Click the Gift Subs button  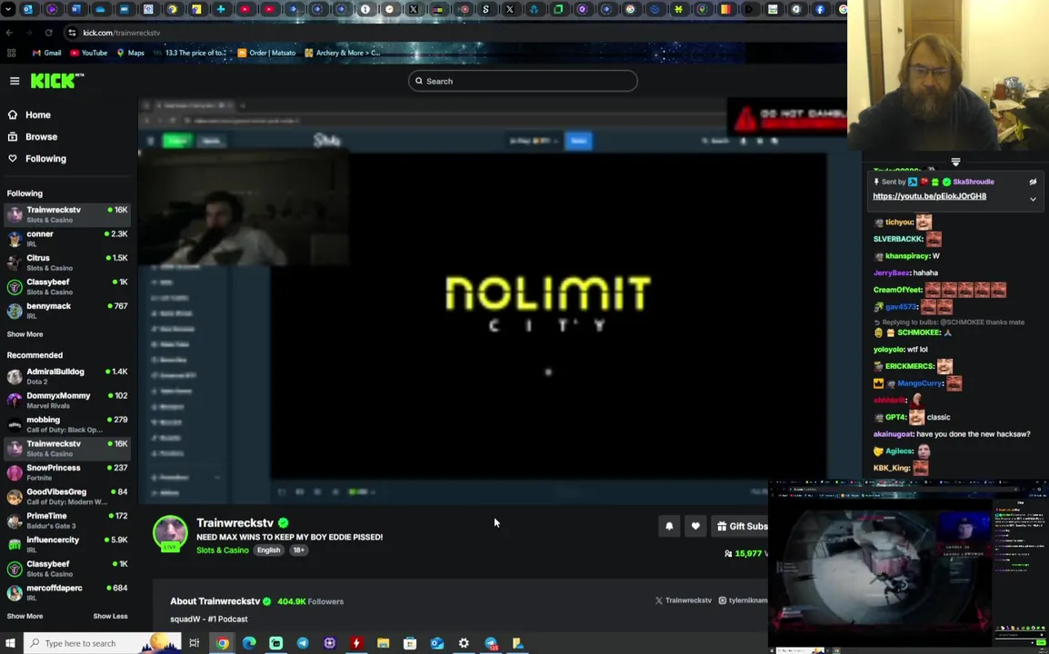coord(741,526)
